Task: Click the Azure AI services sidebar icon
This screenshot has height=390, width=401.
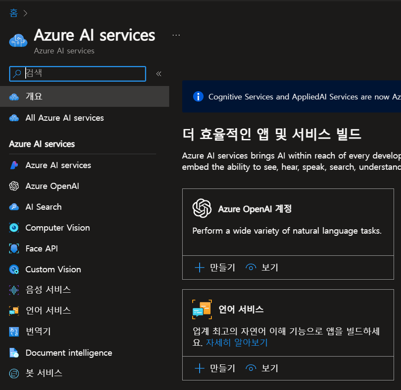Action: click(x=14, y=165)
